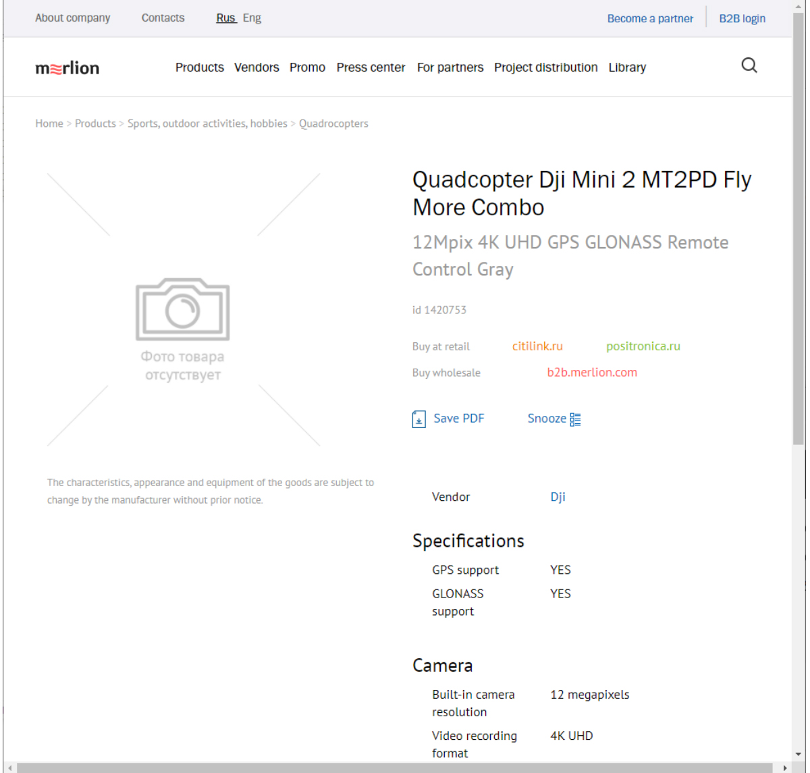Image resolution: width=810 pixels, height=773 pixels.
Task: Click the Camera section heading
Action: (443, 666)
